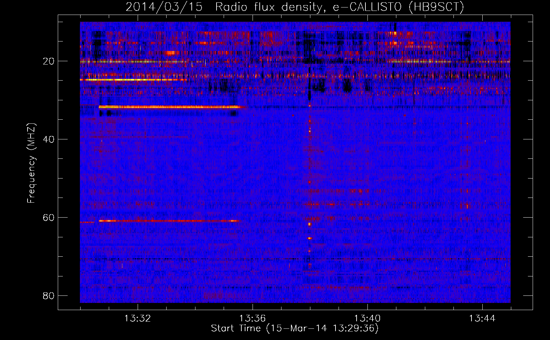
Task: Click the 80 frequency tick label
Action: 49,296
